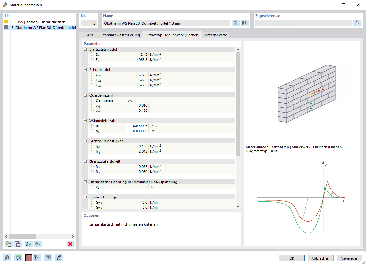Click the Ey value 4068.8
Screen dimensions: 366x265
[x=137, y=60]
